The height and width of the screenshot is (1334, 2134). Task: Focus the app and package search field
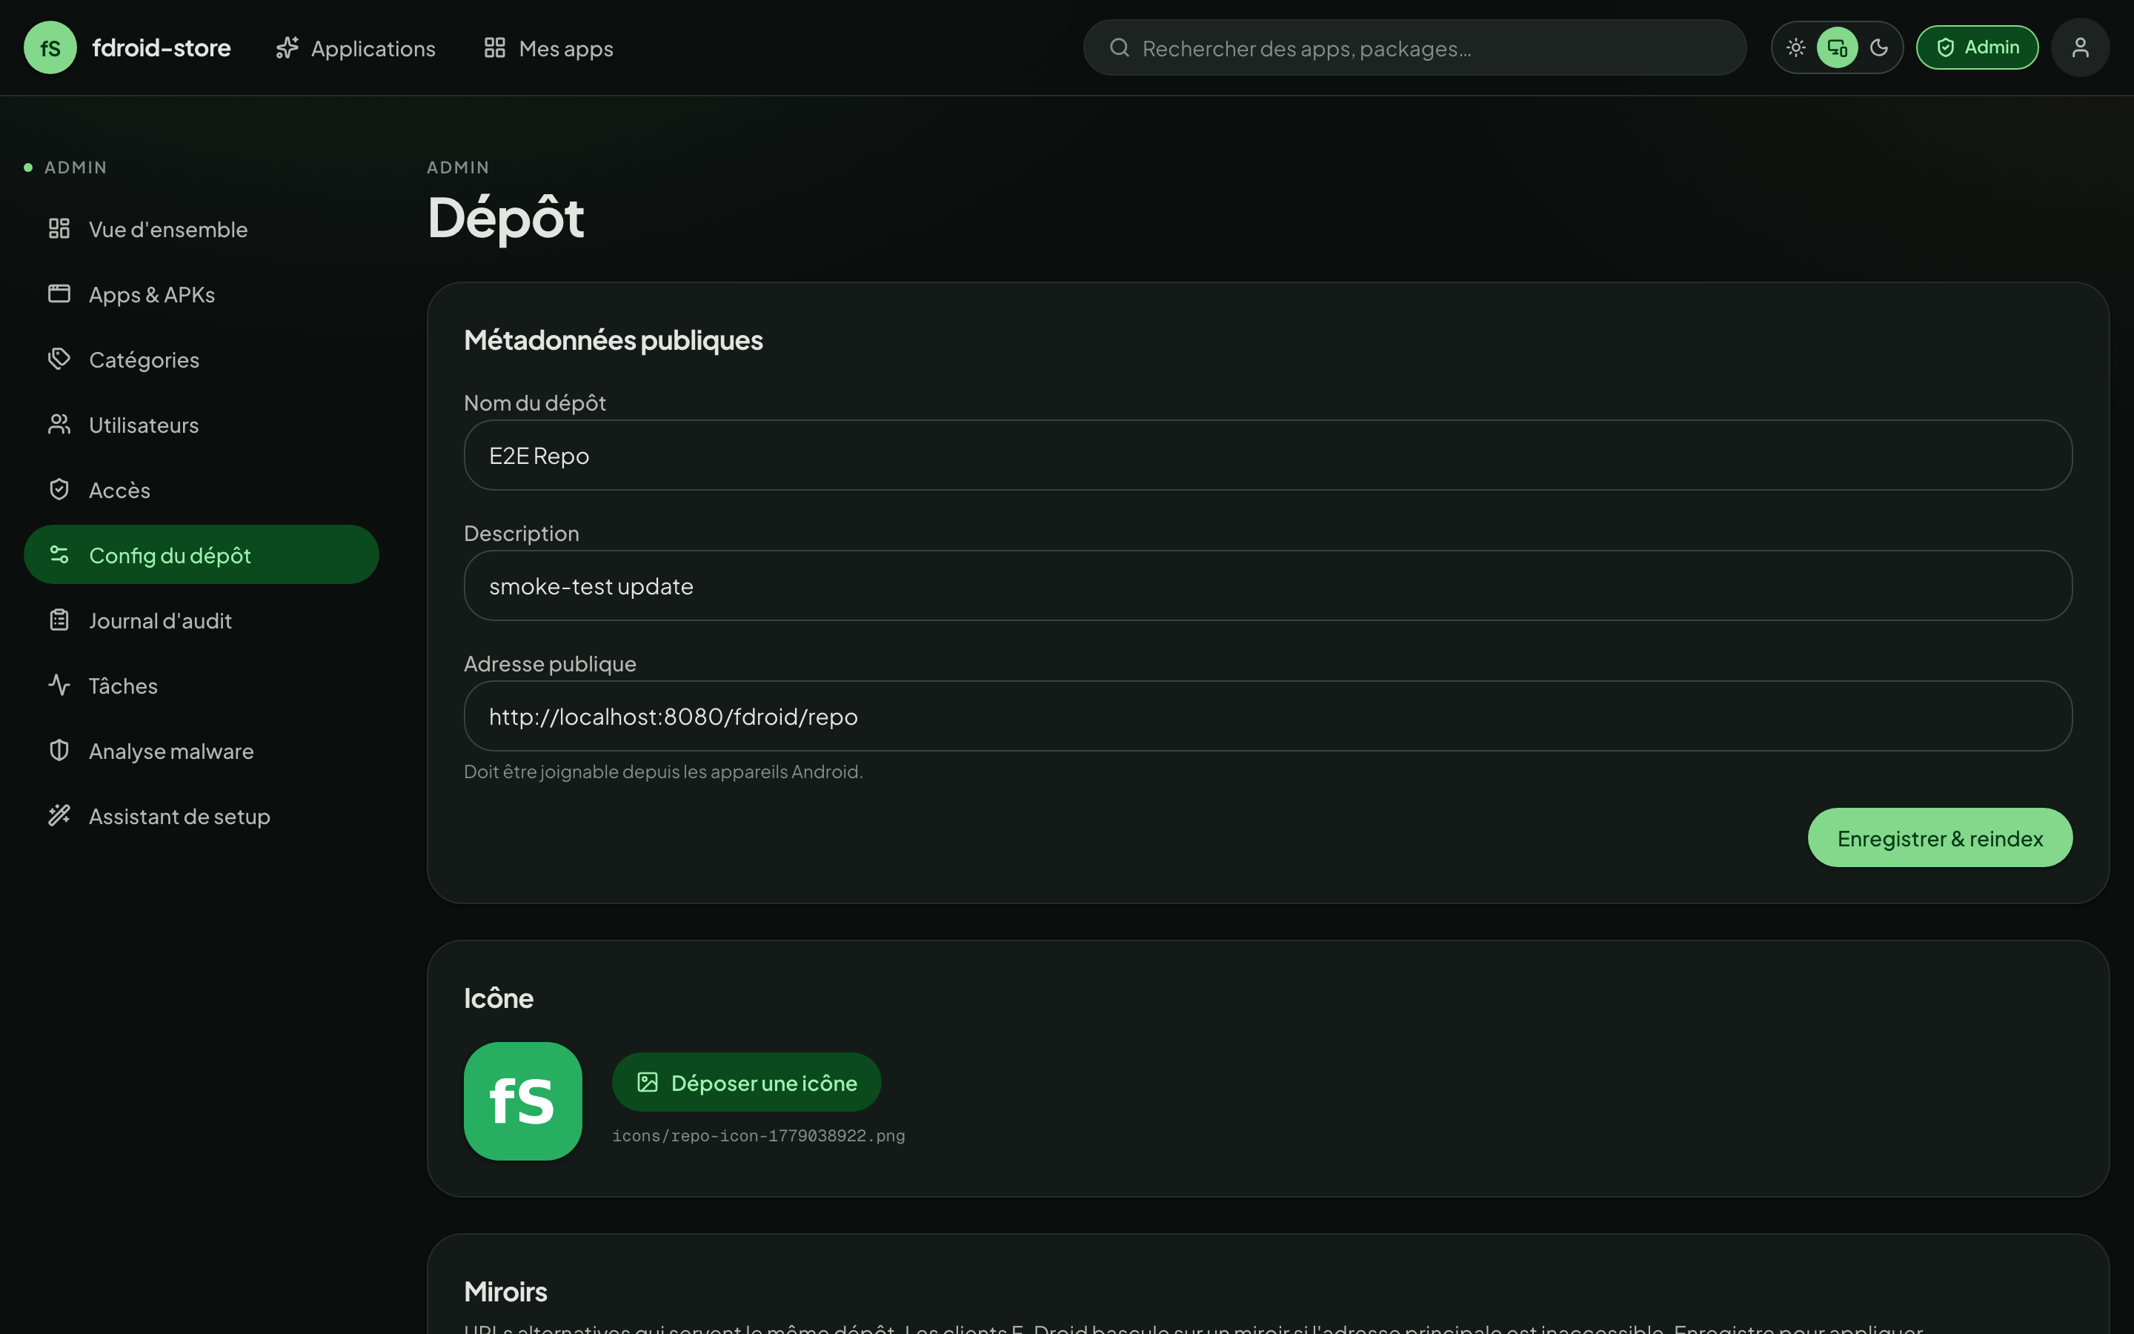point(1415,47)
